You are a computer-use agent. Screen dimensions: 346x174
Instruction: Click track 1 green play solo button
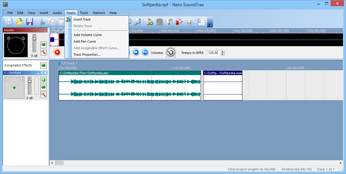43,80
